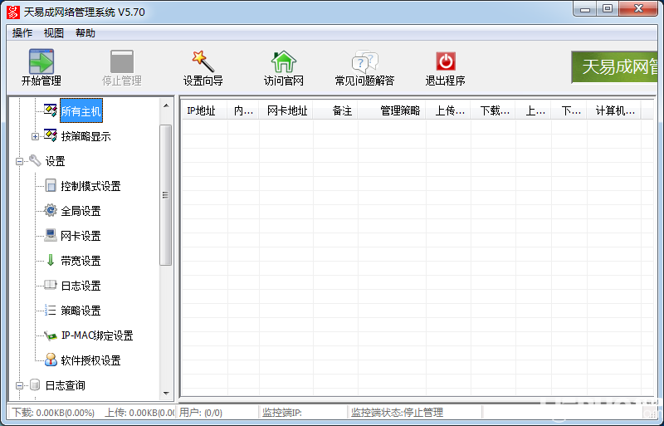Open the 视图 menu
Screen dimensions: 664x426
[x=54, y=33]
